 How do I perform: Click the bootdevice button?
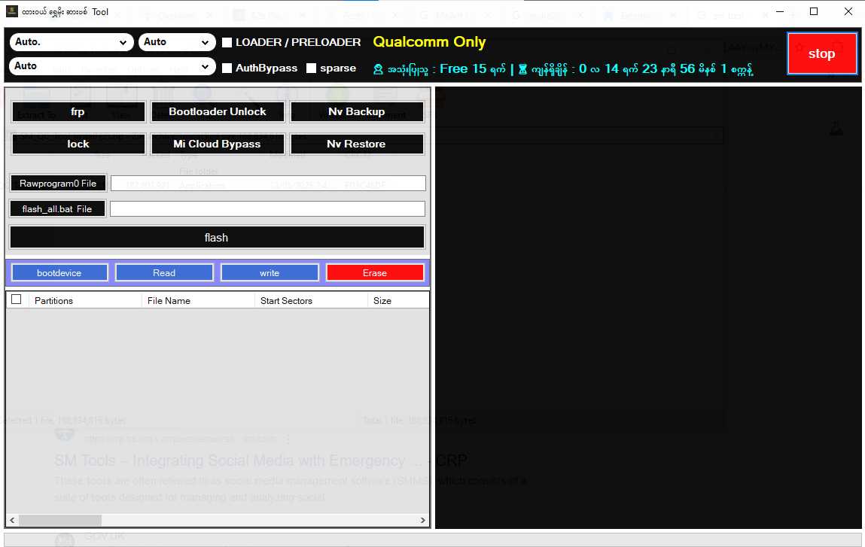(59, 272)
